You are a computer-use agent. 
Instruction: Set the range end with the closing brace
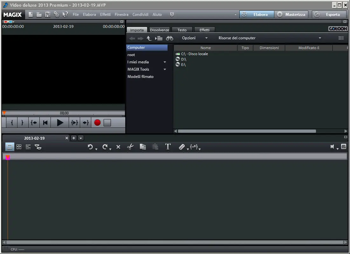22,123
